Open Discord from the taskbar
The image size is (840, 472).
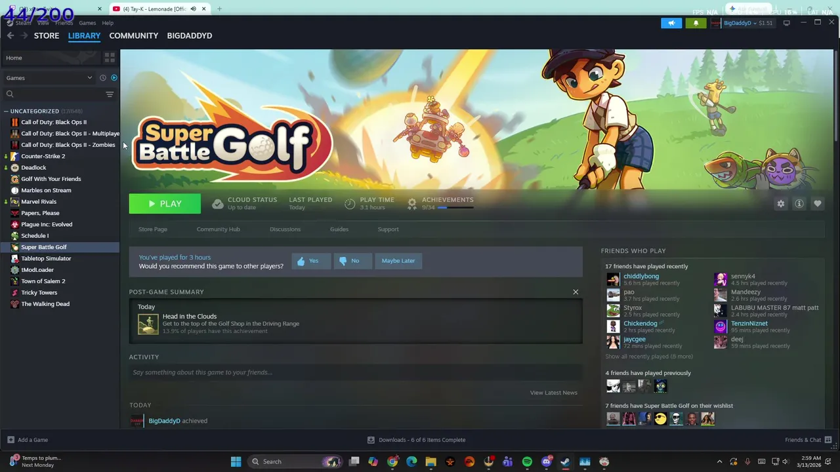point(546,462)
